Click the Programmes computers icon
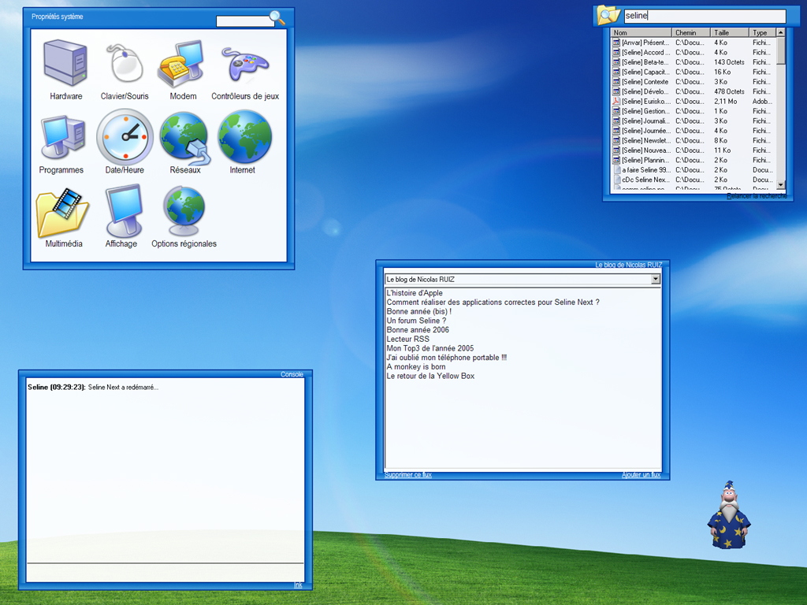The width and height of the screenshot is (807, 605). pos(61,137)
